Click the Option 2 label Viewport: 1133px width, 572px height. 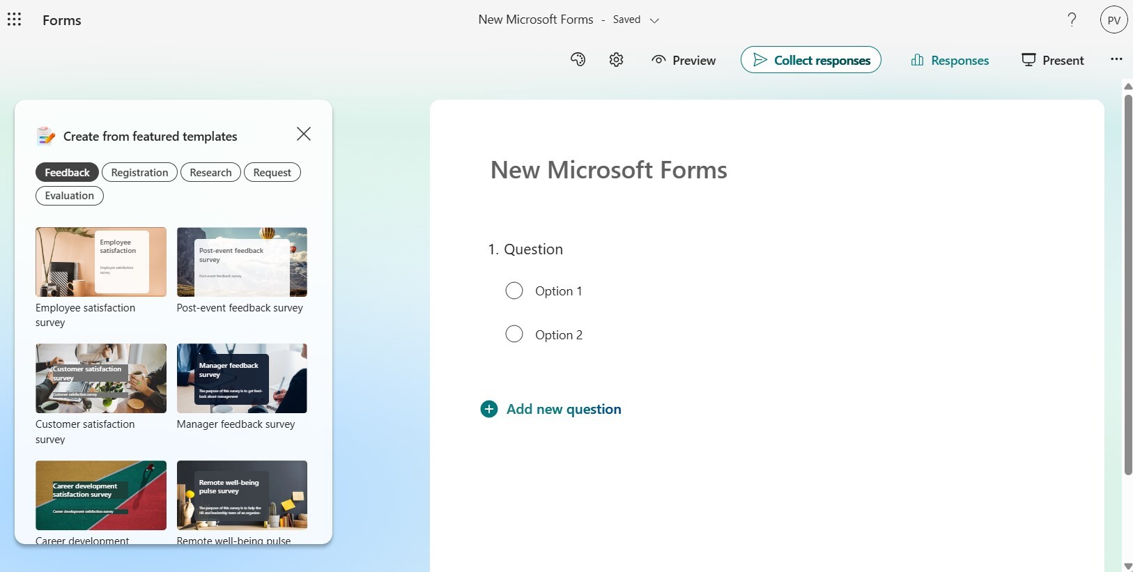point(559,335)
